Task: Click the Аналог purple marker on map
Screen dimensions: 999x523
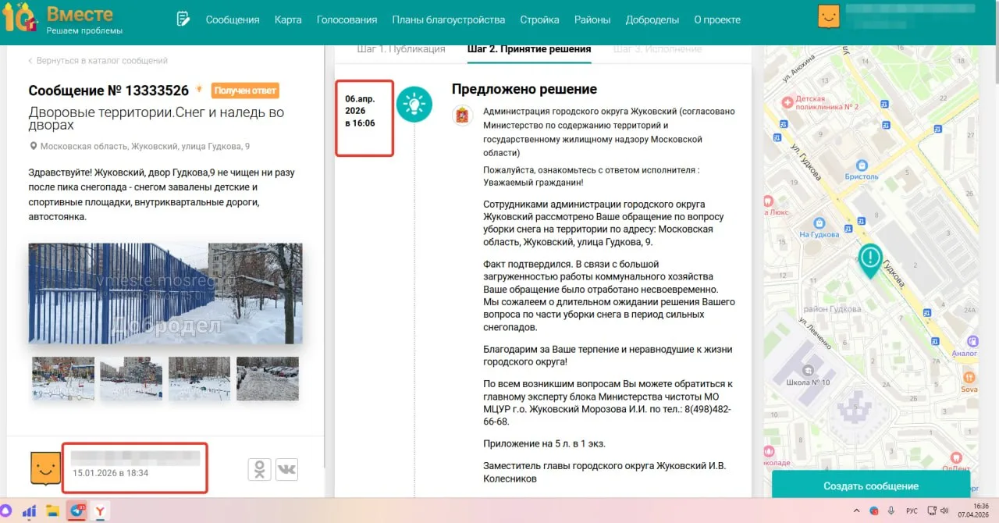Action: click(x=972, y=341)
